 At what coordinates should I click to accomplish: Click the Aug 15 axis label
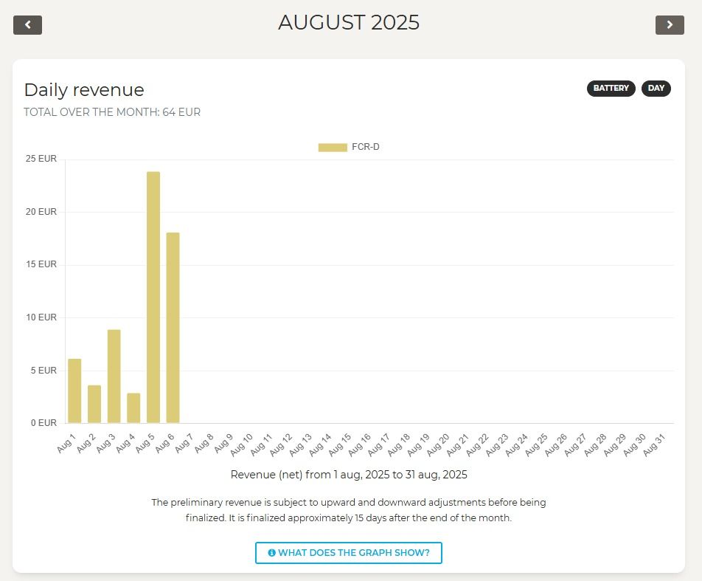pyautogui.click(x=340, y=443)
